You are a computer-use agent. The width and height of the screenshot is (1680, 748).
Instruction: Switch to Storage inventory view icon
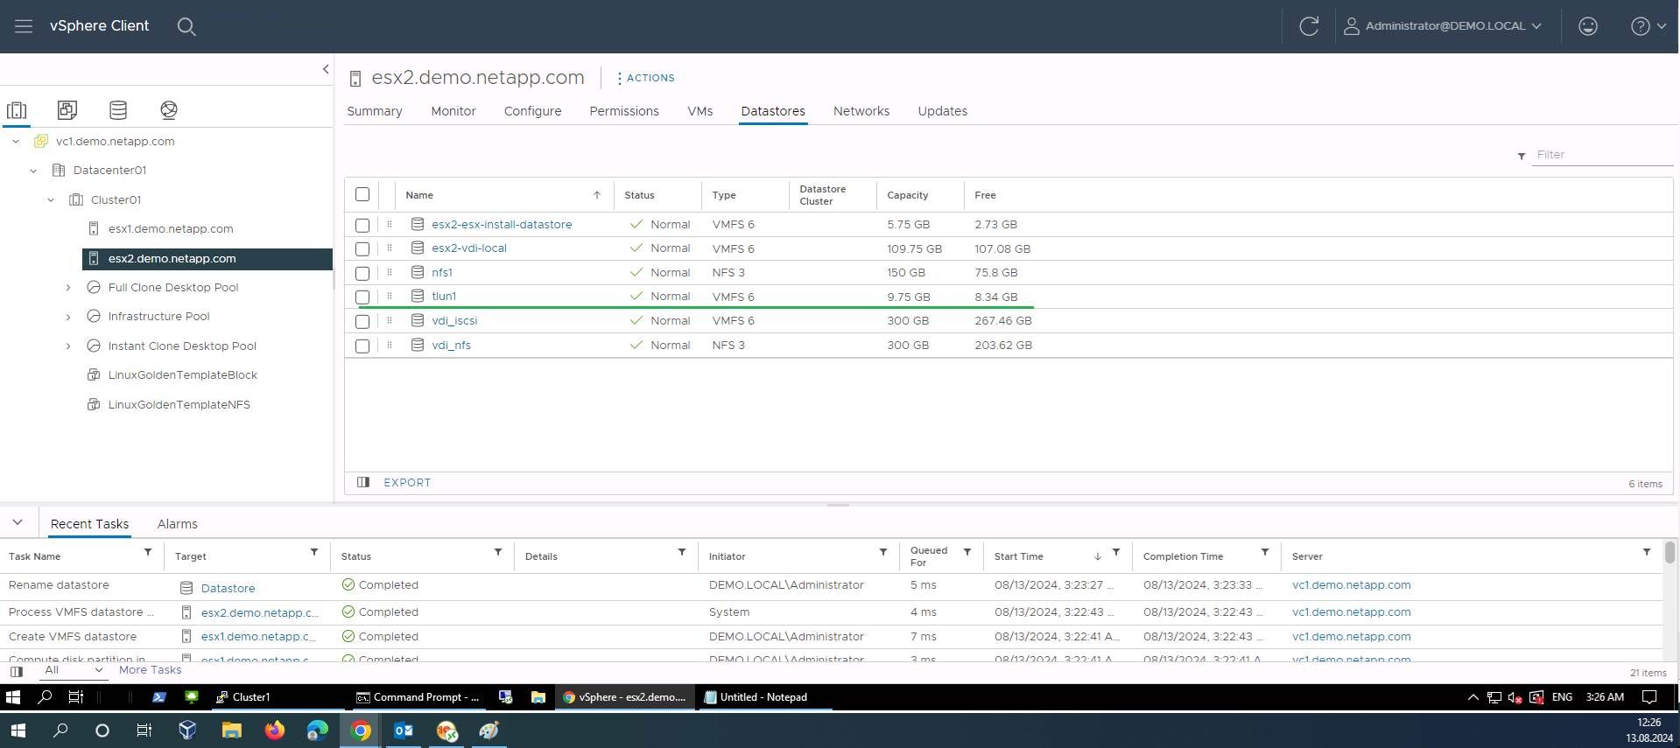coord(118,110)
